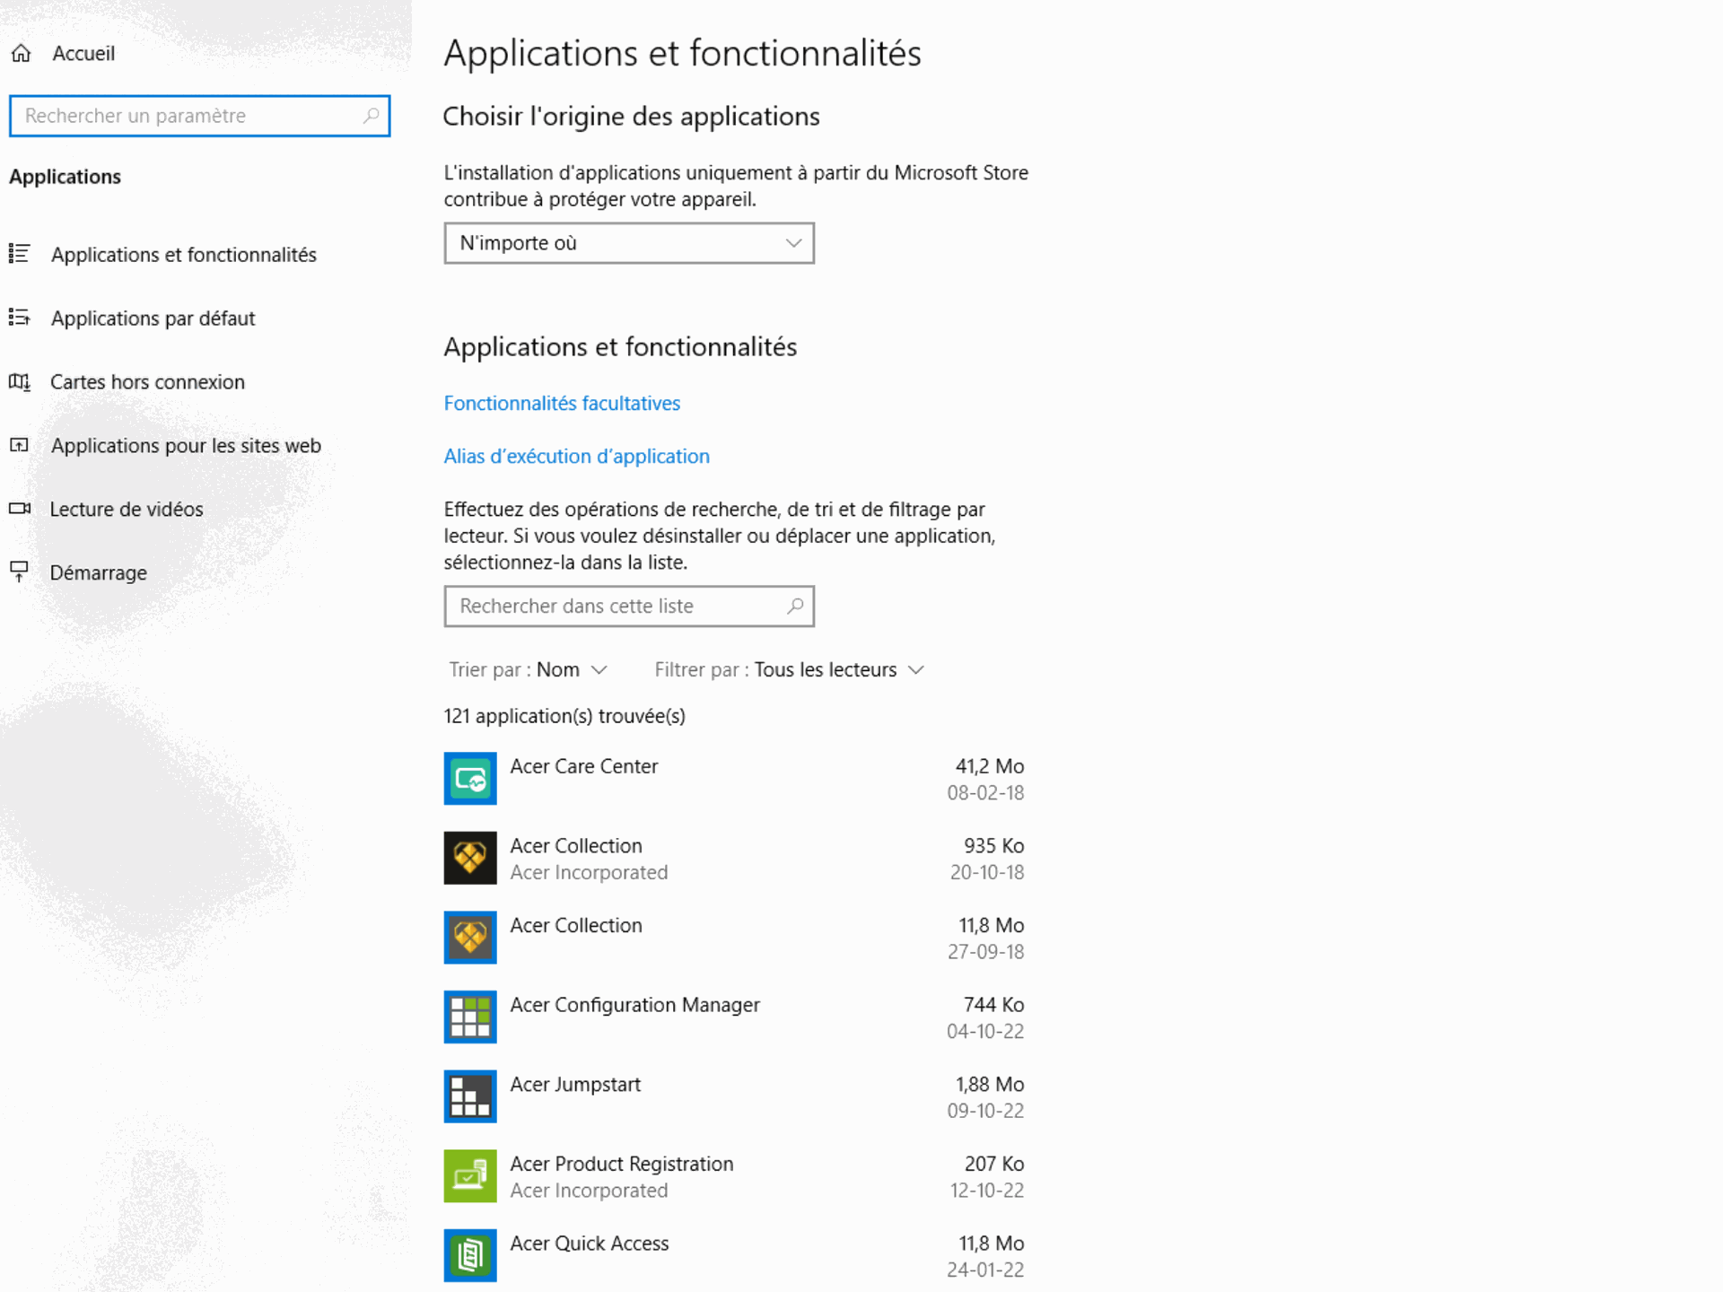Open the N'importe où origin dropdown
The height and width of the screenshot is (1292, 1723).
629,243
